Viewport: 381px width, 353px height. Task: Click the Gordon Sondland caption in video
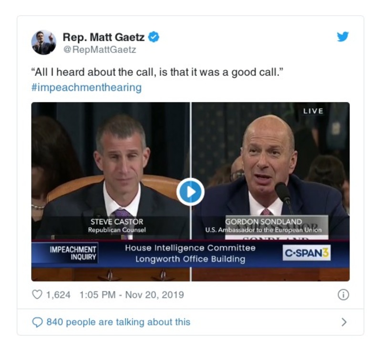click(263, 225)
